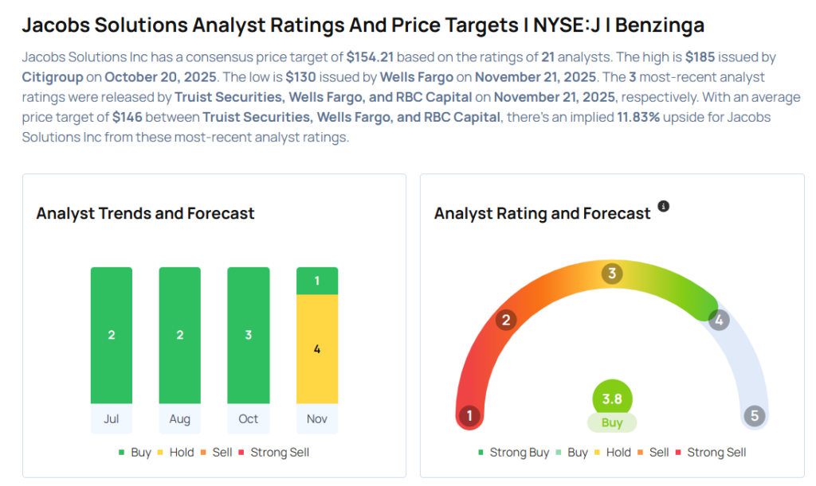Click the green Buy legend marker in trends chart
Image resolution: width=816 pixels, height=486 pixels.
click(x=122, y=453)
